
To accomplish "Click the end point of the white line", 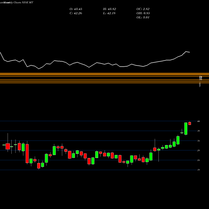I will [190, 52].
